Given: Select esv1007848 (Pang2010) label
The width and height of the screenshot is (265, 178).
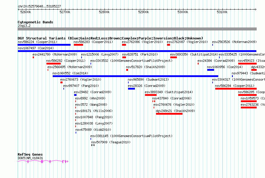Looking at the screenshot, I should coord(94,117).
